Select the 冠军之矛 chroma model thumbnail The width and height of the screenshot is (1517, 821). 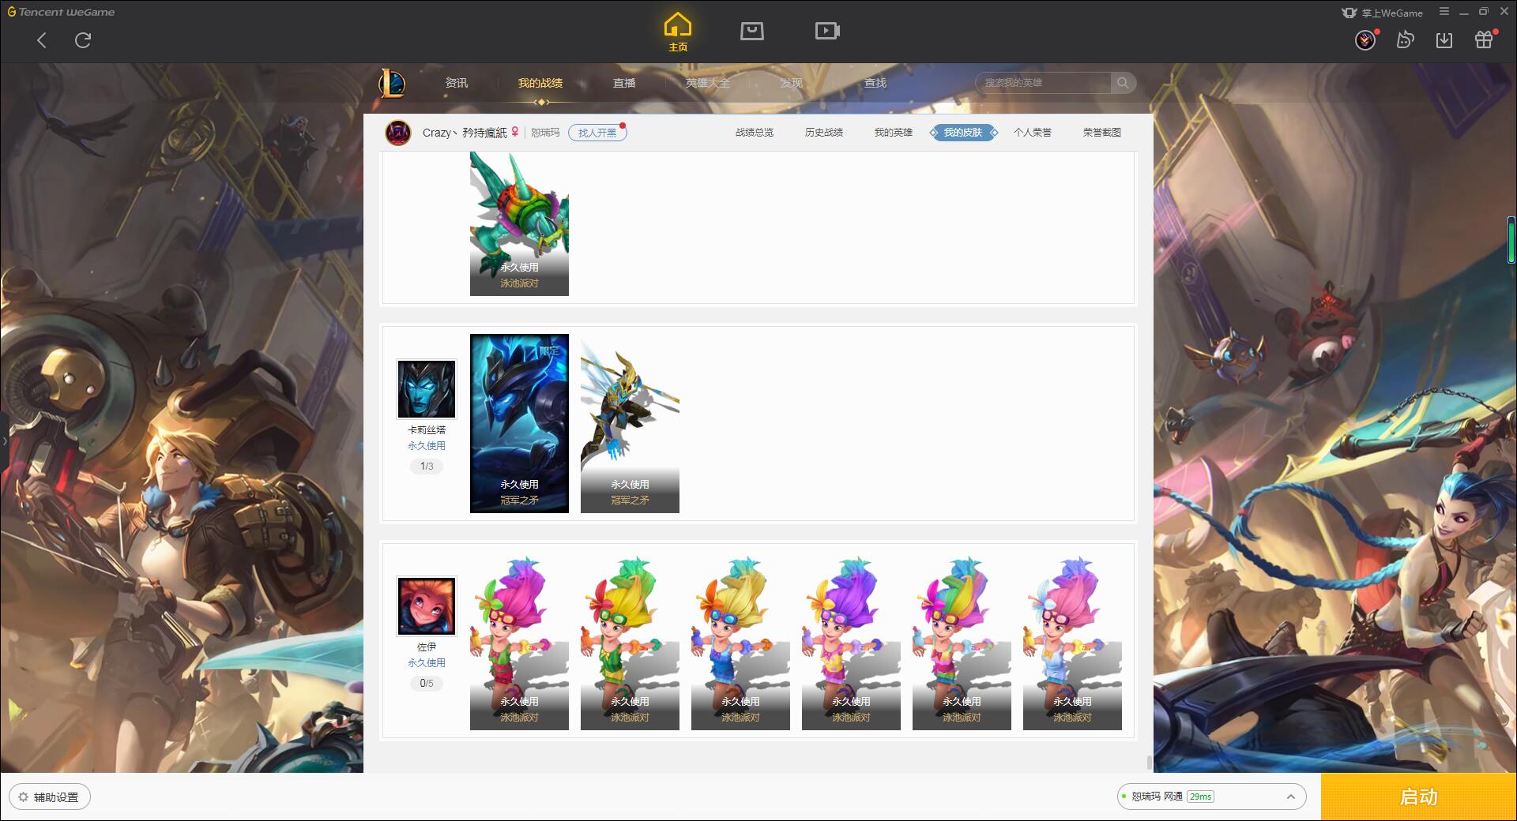click(x=630, y=423)
